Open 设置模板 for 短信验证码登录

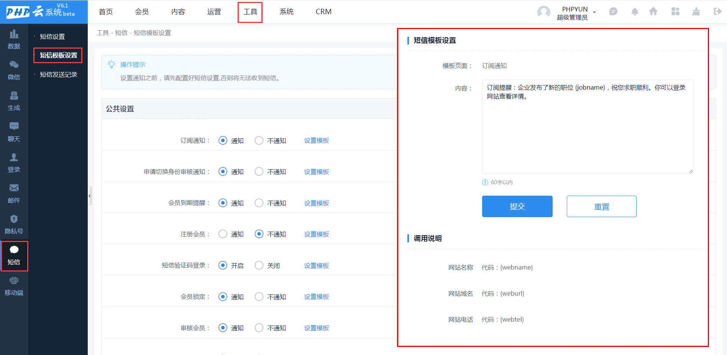317,266
